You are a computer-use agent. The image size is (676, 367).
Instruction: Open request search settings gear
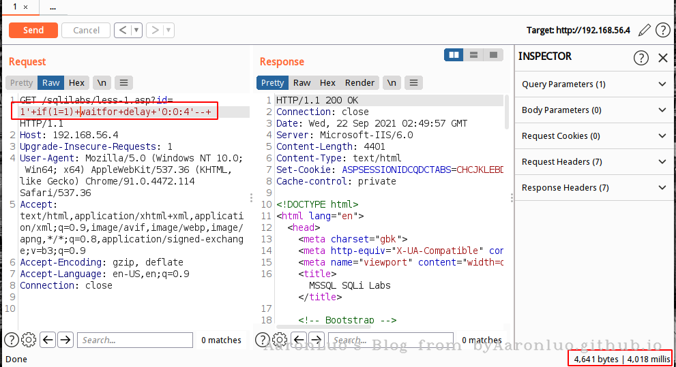click(x=29, y=340)
